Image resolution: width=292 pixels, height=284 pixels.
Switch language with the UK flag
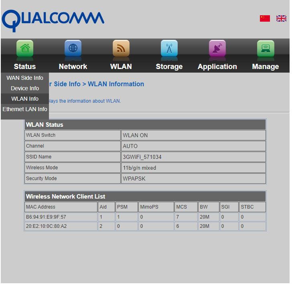pyautogui.click(x=281, y=18)
